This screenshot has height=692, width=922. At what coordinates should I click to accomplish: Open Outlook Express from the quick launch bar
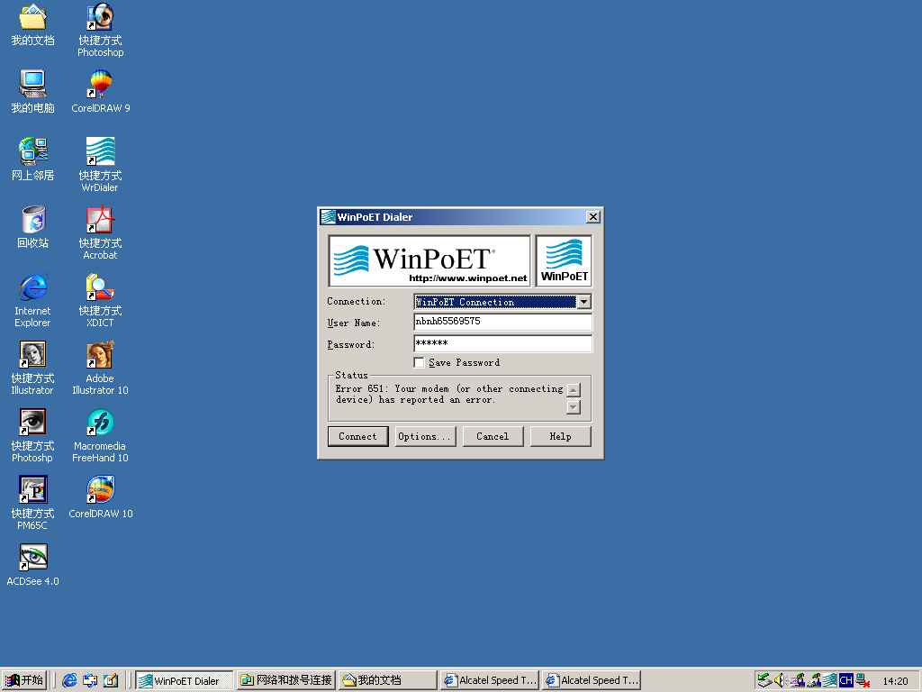90,680
